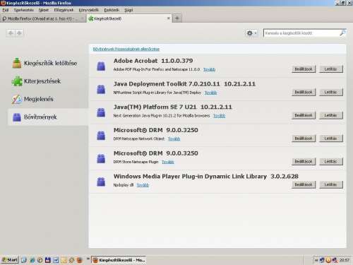Screen dimensions: 353x265
Task: Click the Java Deployment Toolkit plugin icon
Action: (101, 89)
